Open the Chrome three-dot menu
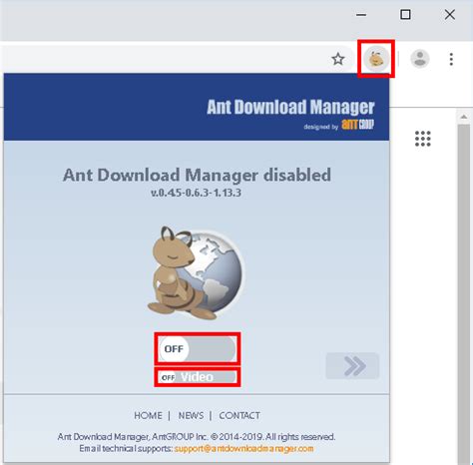This screenshot has width=473, height=465. click(x=451, y=59)
